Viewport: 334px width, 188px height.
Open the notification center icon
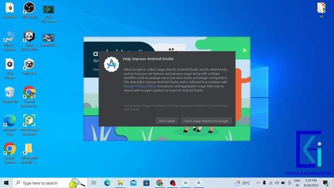pos(326,183)
